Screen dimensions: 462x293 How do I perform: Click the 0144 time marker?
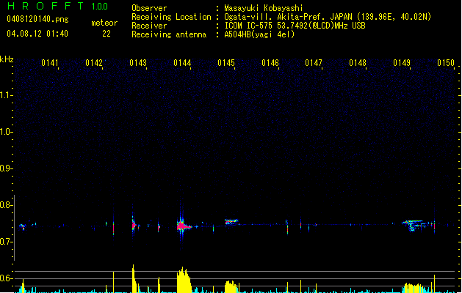182,63
